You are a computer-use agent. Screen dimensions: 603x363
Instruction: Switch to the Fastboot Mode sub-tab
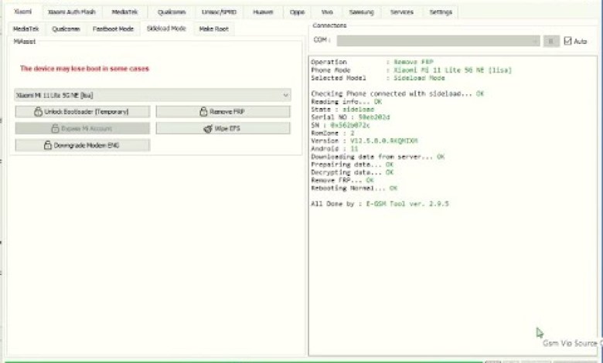click(113, 29)
